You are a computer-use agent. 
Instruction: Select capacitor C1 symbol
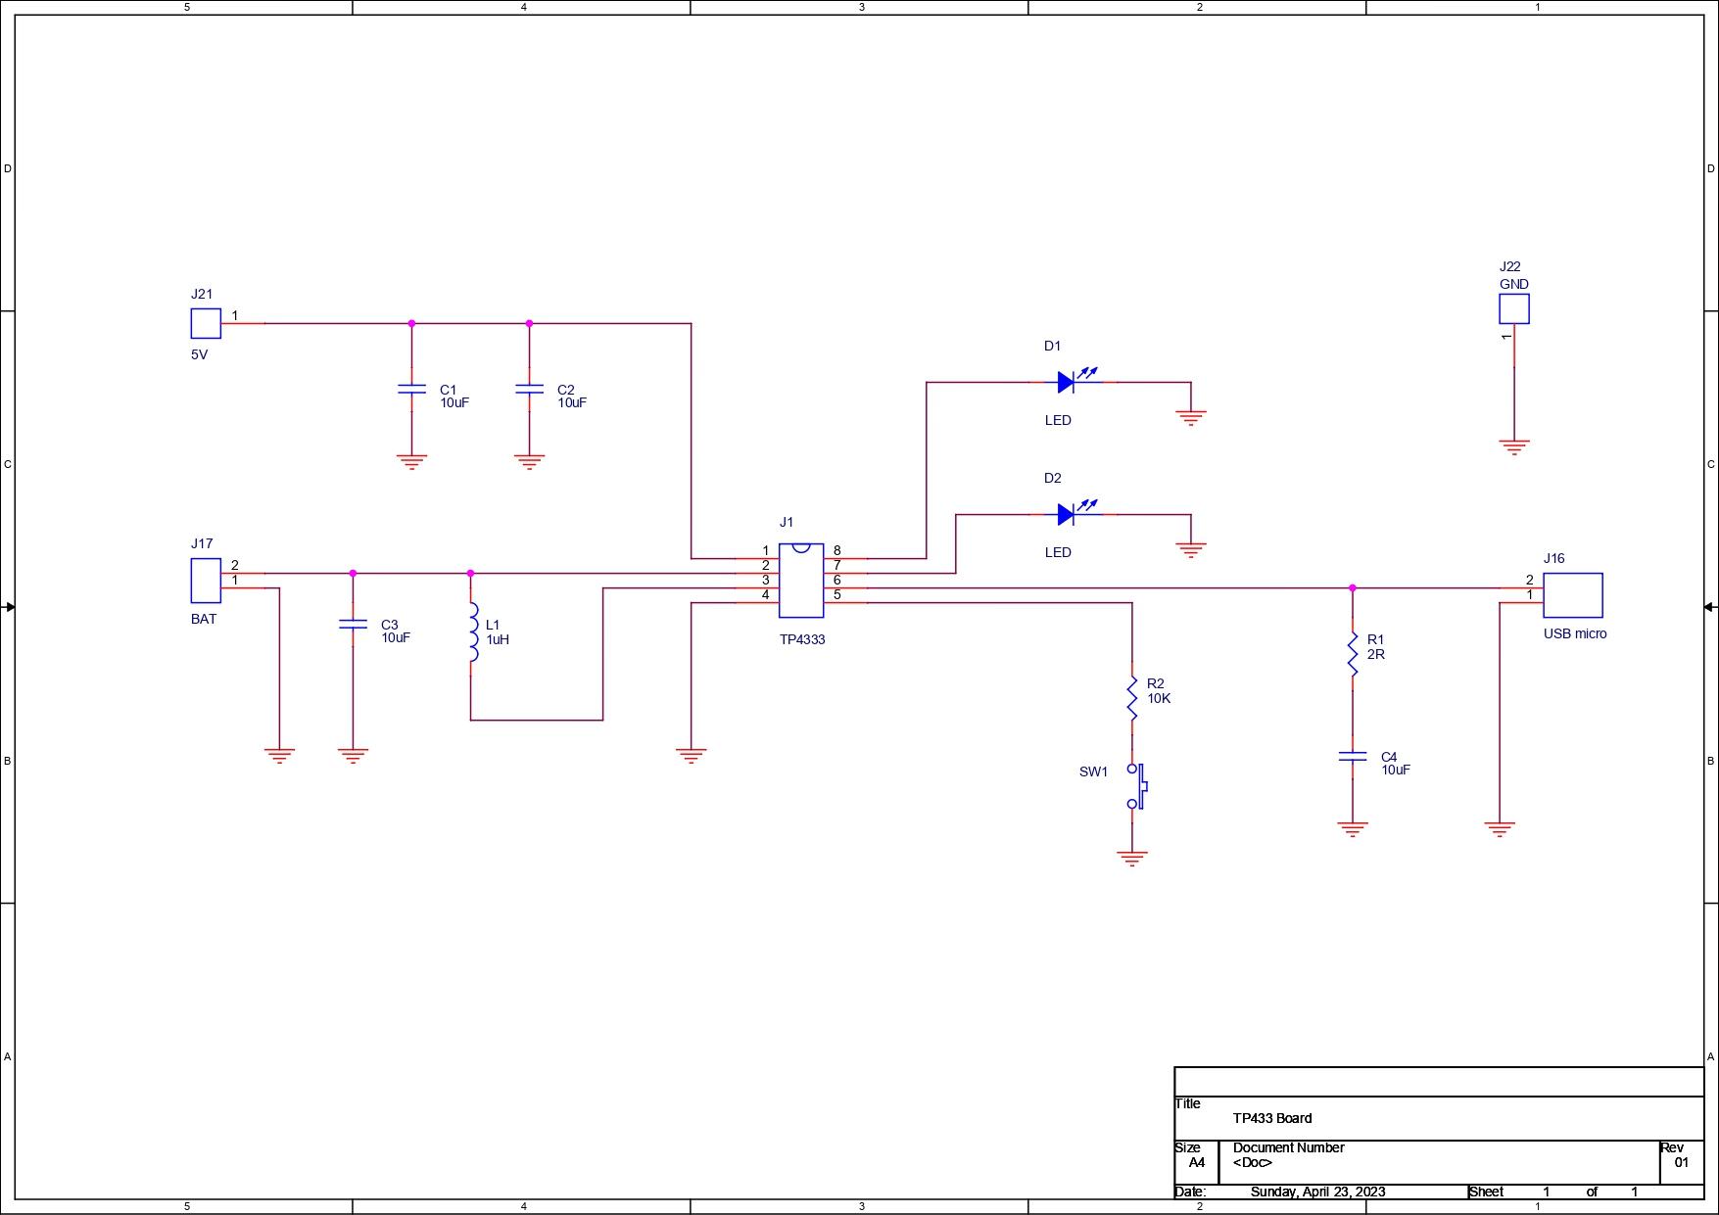pos(411,390)
